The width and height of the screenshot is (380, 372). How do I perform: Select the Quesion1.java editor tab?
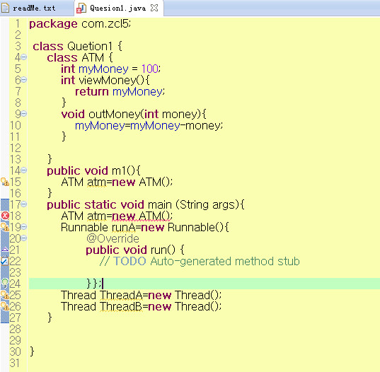coord(117,8)
